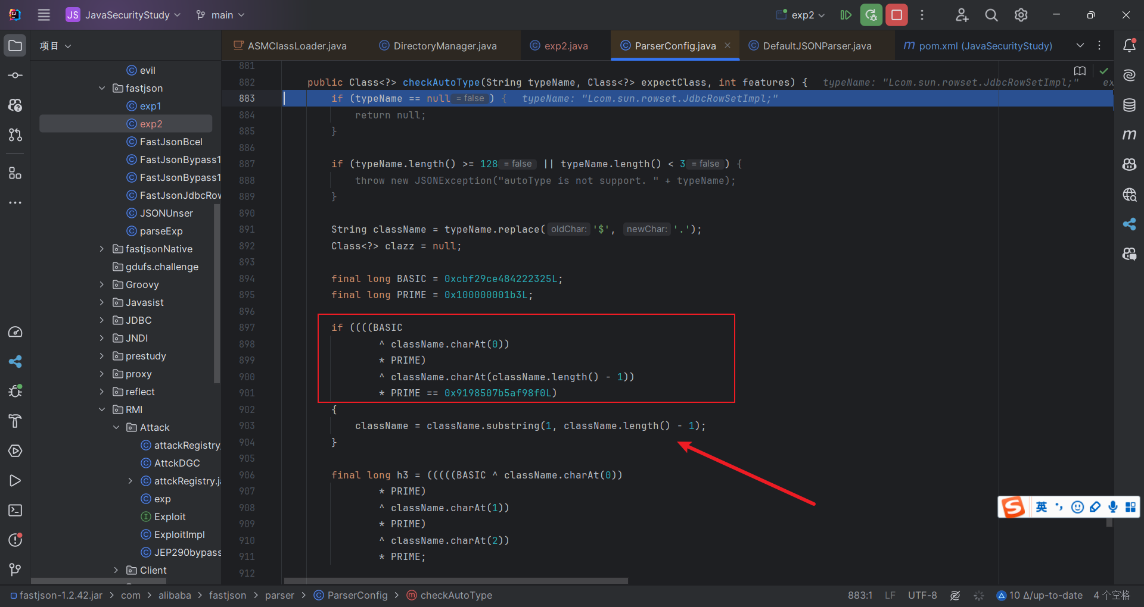The image size is (1144, 607).
Task: Switch to exp2.java tab
Action: pyautogui.click(x=559, y=46)
